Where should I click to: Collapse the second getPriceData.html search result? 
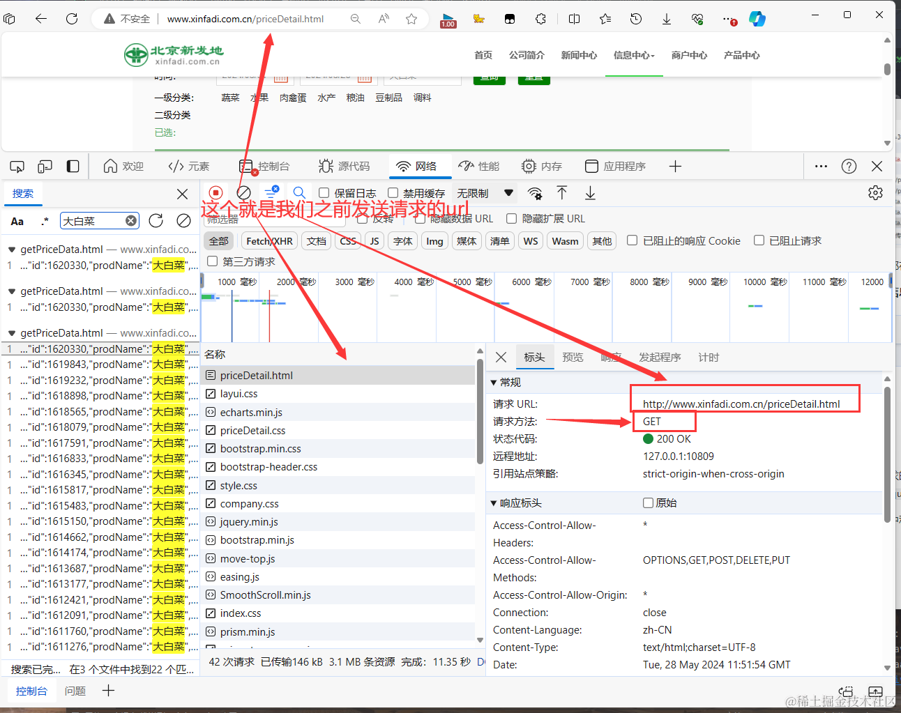click(12, 291)
